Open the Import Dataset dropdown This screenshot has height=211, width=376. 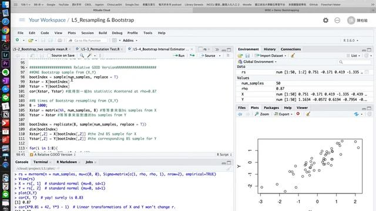271,56
